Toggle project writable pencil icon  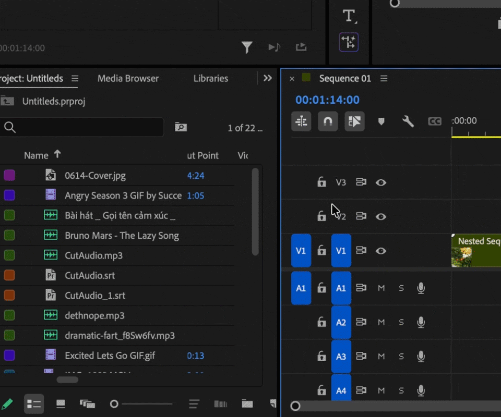pos(7,404)
